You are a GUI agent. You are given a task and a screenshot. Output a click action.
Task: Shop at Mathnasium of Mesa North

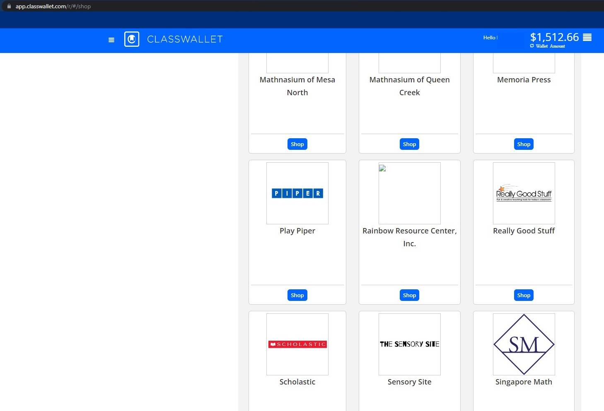[297, 144]
